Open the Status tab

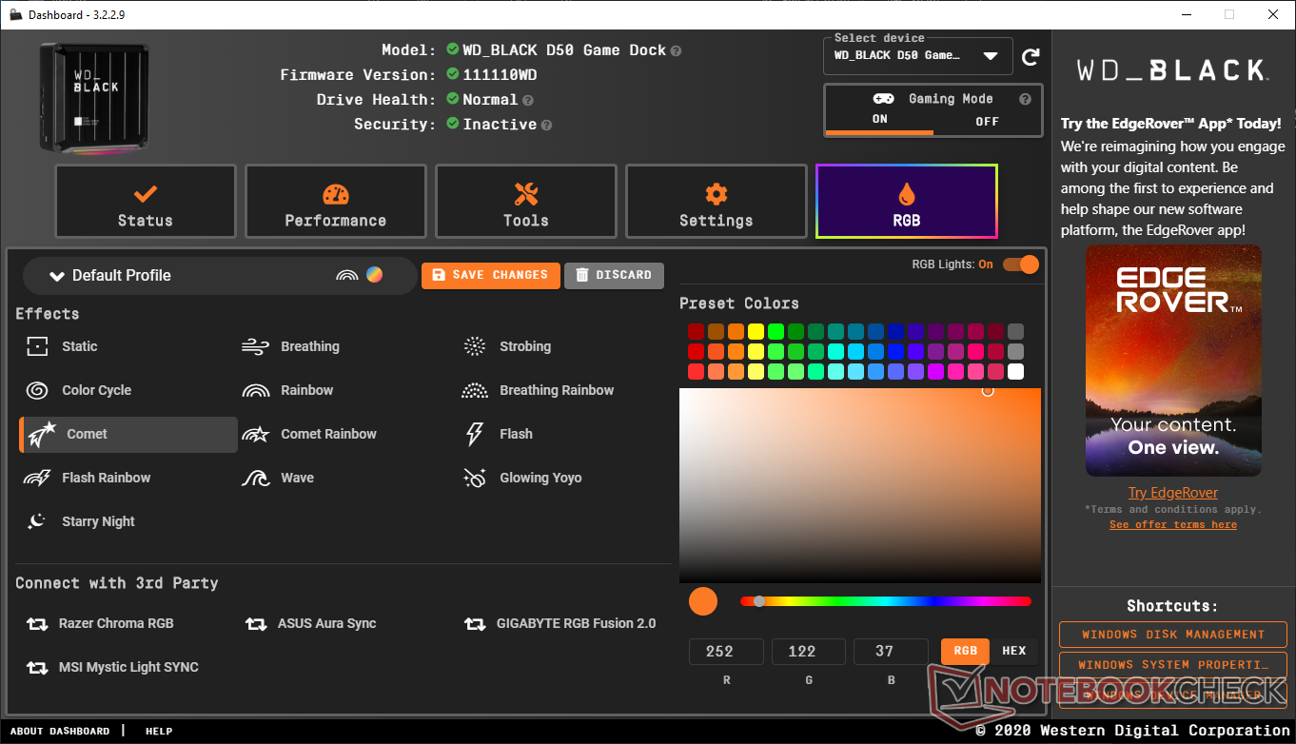[x=145, y=201]
